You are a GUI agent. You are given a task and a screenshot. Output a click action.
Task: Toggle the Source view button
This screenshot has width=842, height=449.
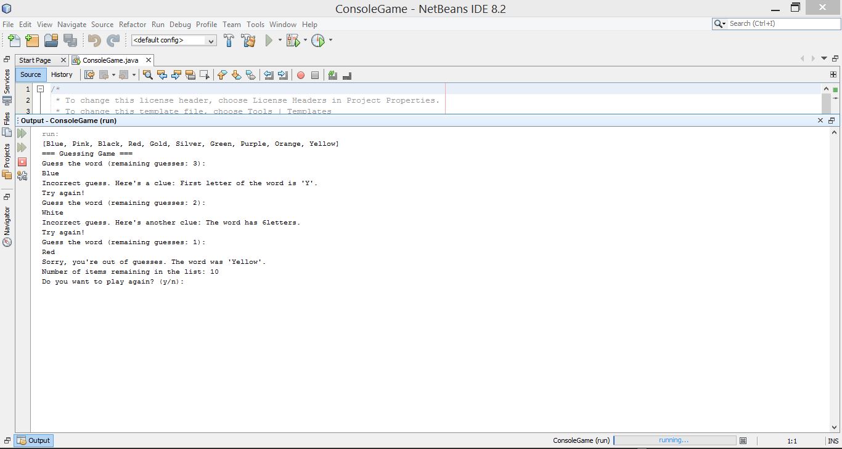coord(30,74)
